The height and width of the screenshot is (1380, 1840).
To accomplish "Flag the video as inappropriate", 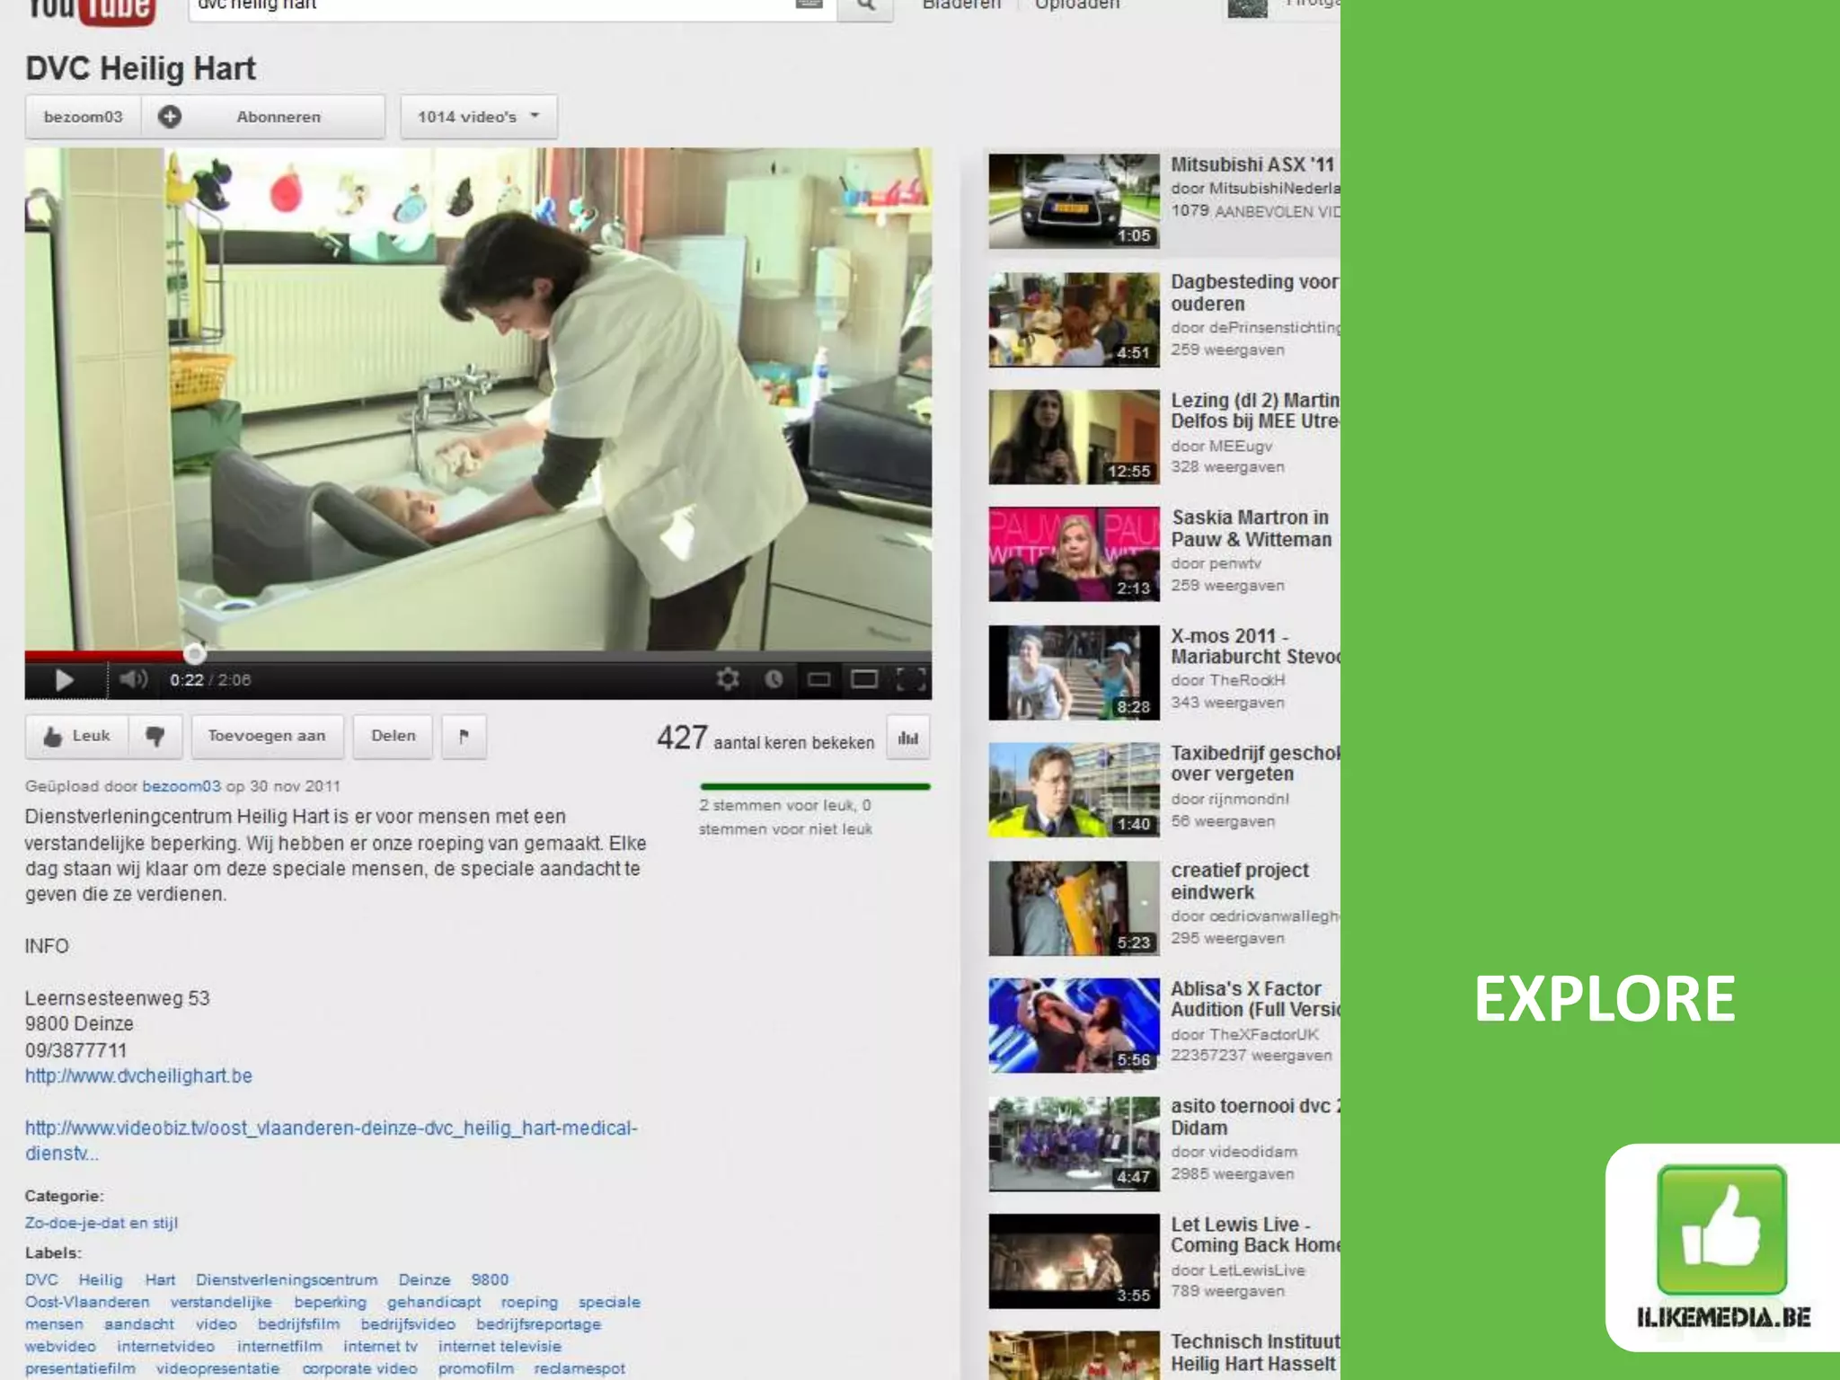I will (464, 737).
